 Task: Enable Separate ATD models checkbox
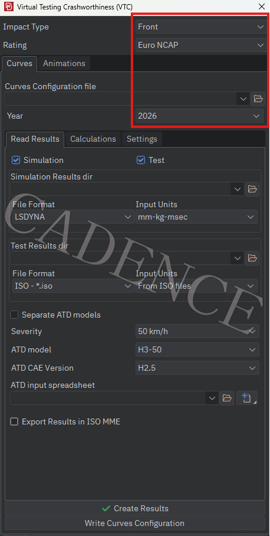coord(14,315)
